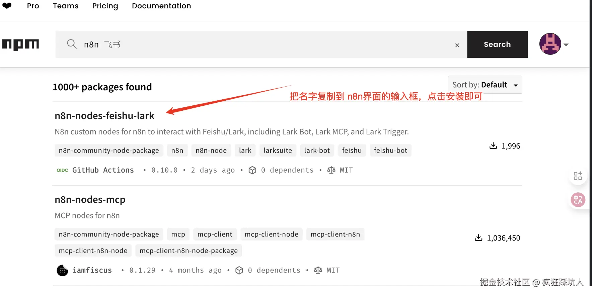The image size is (592, 295).
Task: Select the feishu keyword tag
Action: coord(352,151)
